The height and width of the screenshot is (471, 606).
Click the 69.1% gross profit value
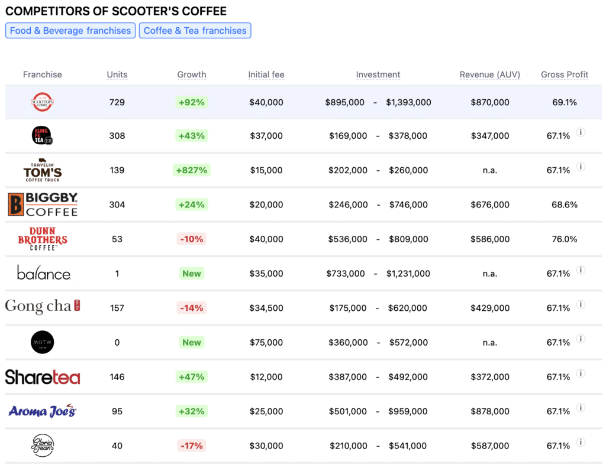pos(565,102)
